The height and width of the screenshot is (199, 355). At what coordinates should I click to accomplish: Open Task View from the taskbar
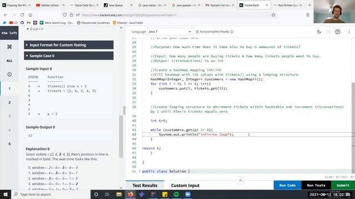tap(107, 194)
